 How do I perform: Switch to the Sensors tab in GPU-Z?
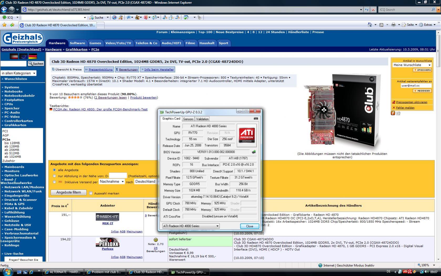click(x=188, y=119)
